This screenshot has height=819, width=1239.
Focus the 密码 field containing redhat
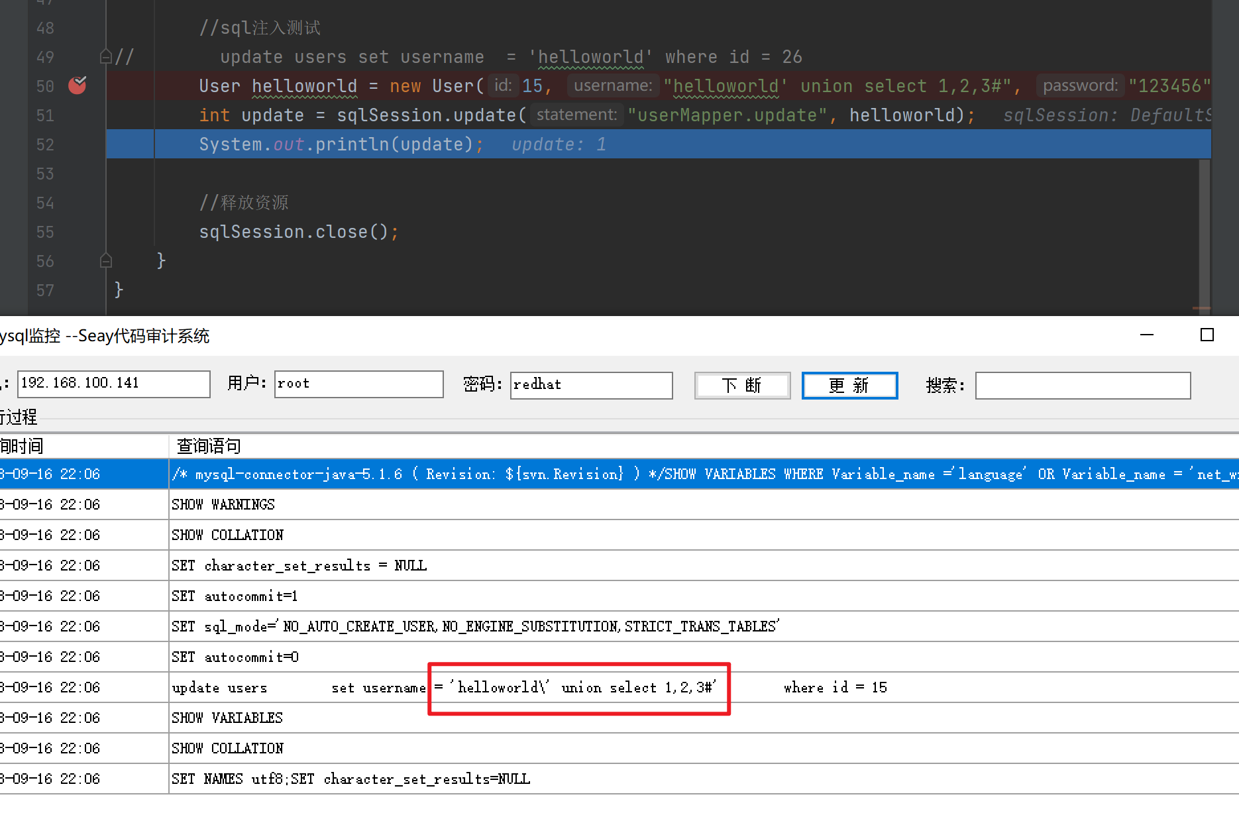[591, 385]
